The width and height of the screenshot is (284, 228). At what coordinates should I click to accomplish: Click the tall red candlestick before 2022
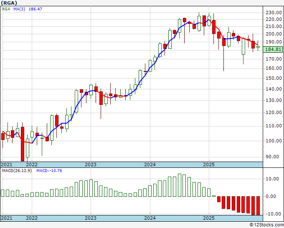coord(23,144)
